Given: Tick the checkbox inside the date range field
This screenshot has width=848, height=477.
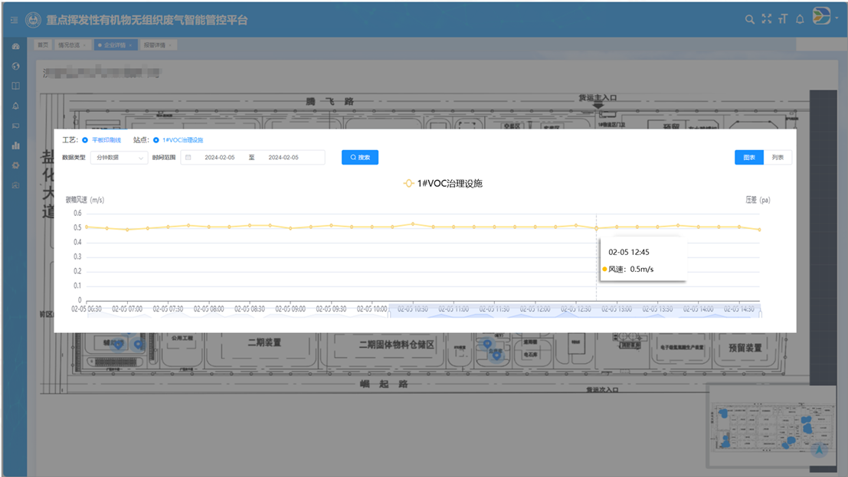Looking at the screenshot, I should 188,157.
